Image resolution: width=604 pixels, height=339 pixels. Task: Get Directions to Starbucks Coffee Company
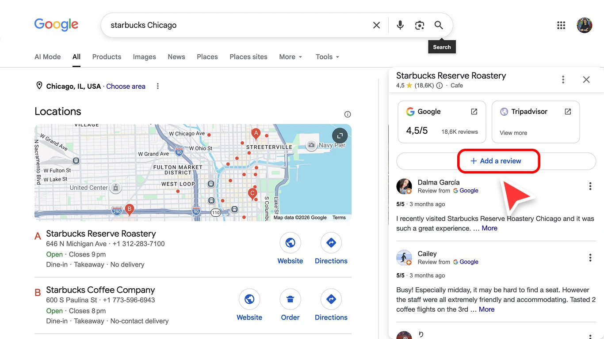point(331,305)
